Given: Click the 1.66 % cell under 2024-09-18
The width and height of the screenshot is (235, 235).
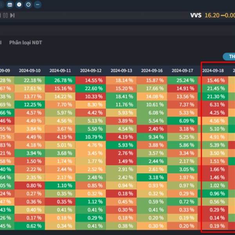Looking at the screenshot, I should 213,169.
